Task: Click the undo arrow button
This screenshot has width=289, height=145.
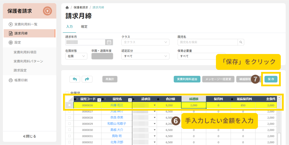Action: 75,79
